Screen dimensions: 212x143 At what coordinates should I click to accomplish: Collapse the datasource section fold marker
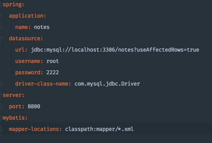[1, 39]
